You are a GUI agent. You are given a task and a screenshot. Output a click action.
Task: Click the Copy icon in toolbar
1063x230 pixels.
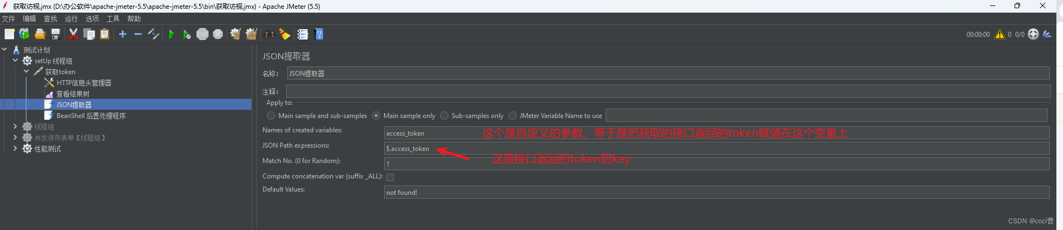[x=89, y=34]
